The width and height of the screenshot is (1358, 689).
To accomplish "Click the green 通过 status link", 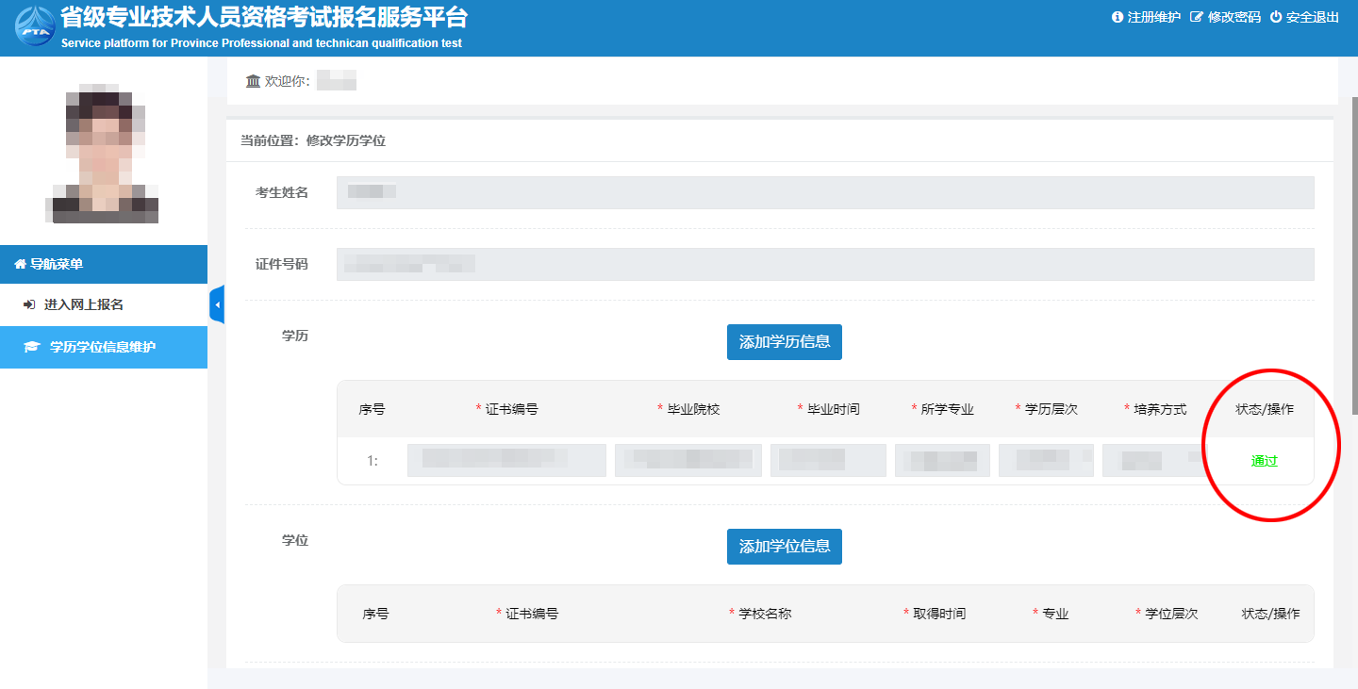I will 1264,461.
